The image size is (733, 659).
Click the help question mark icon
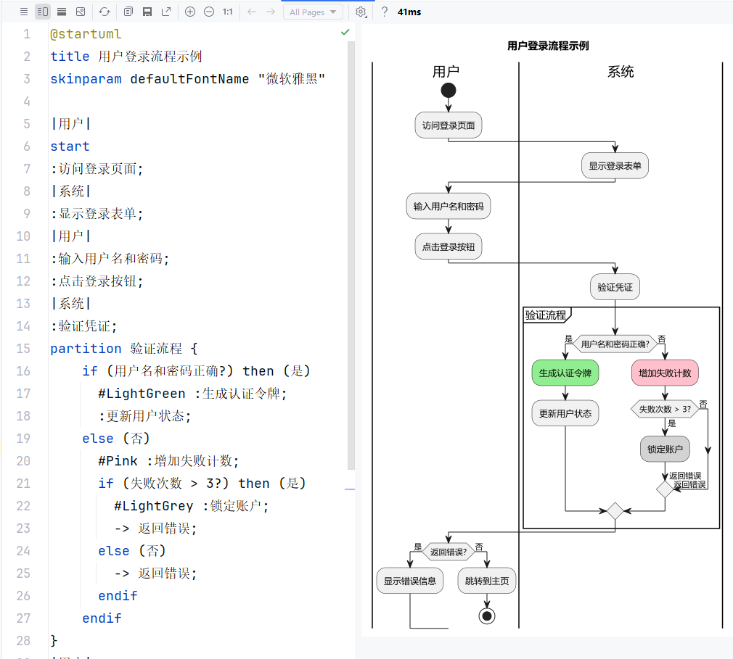point(385,12)
